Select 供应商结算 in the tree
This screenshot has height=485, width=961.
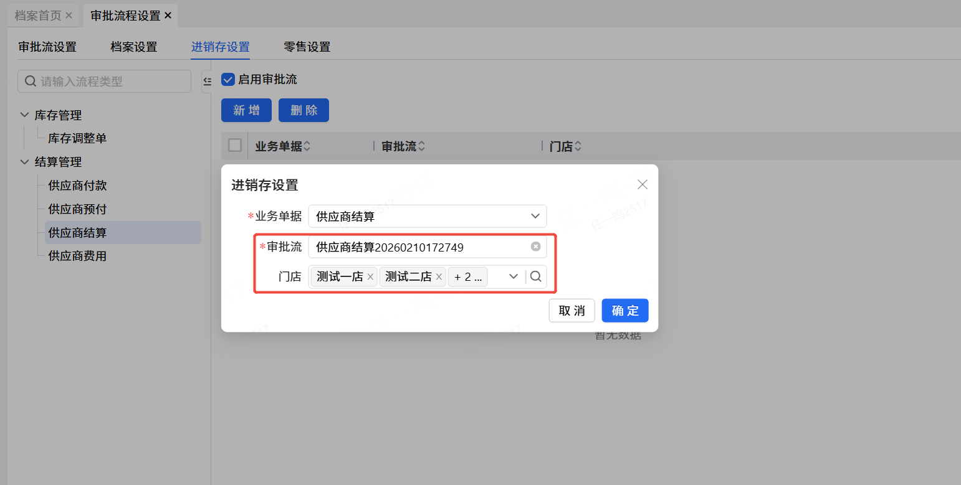pos(123,232)
